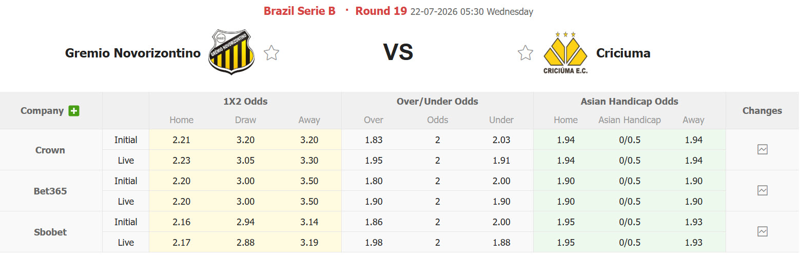
Task: Open the Crown odds changes chart icon
Action: pyautogui.click(x=763, y=149)
